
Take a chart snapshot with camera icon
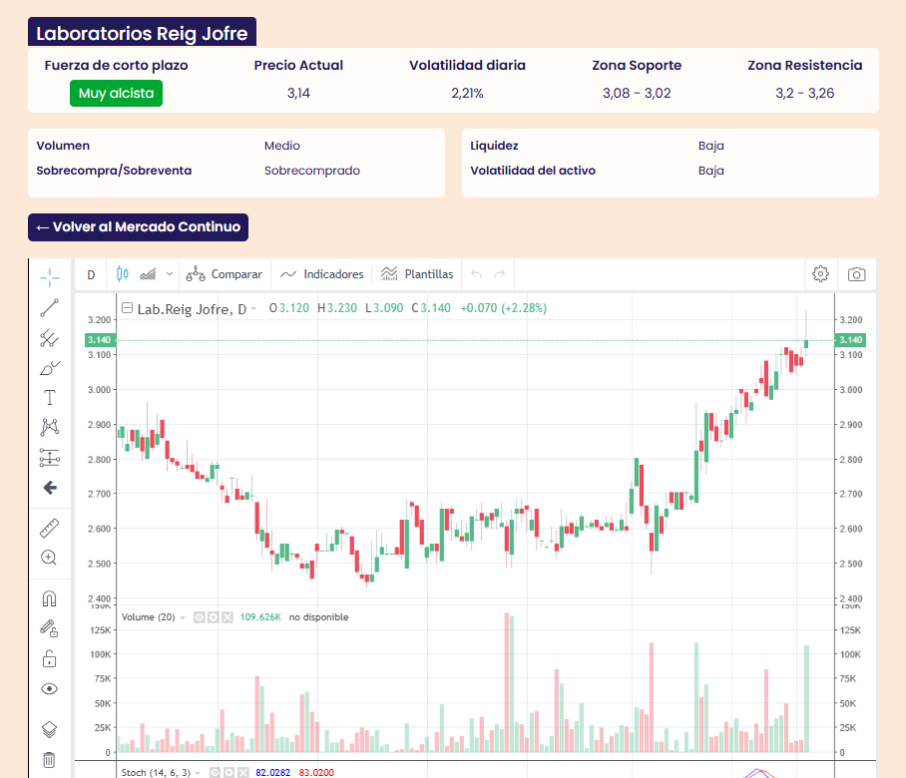pyautogui.click(x=856, y=273)
